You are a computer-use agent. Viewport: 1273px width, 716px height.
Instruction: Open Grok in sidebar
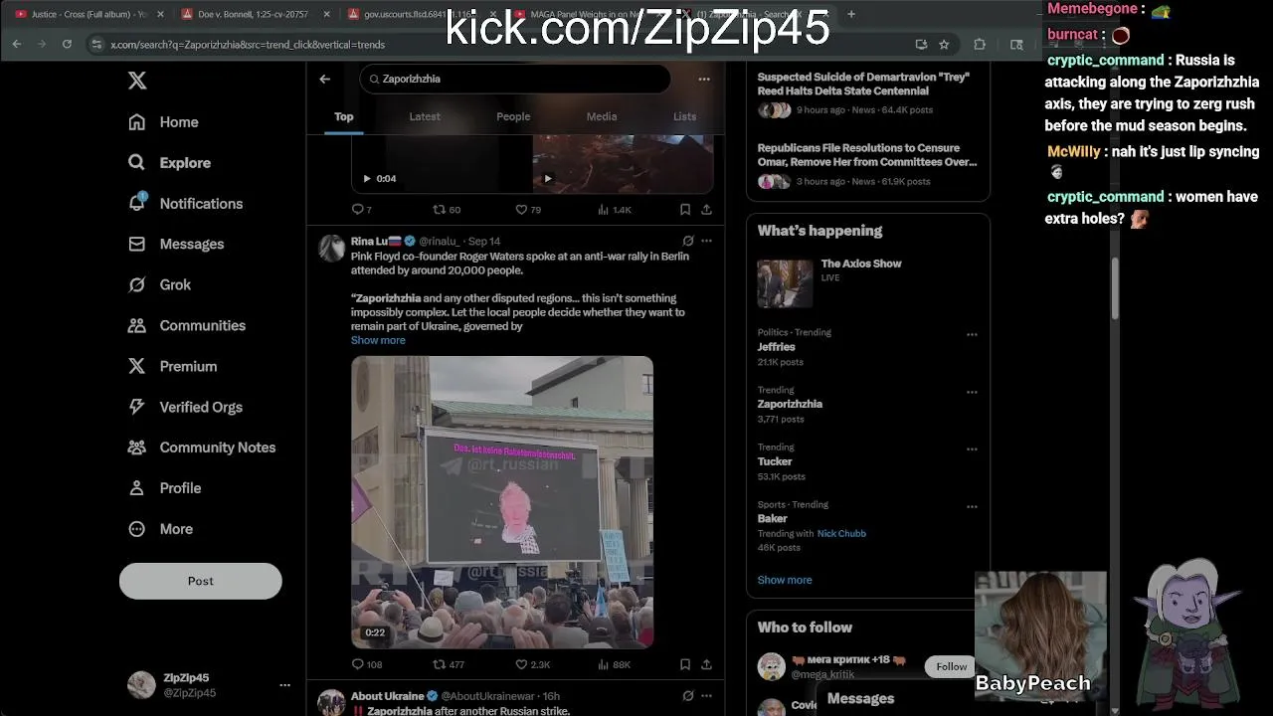coord(159,284)
